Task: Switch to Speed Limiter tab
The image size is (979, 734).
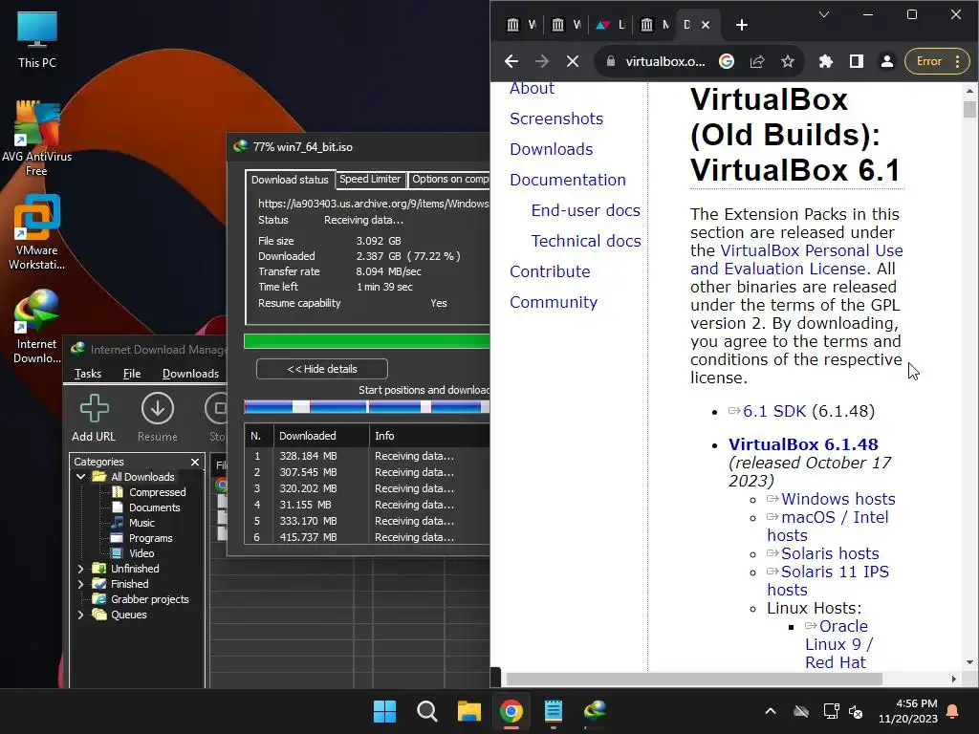Action: [x=370, y=179]
